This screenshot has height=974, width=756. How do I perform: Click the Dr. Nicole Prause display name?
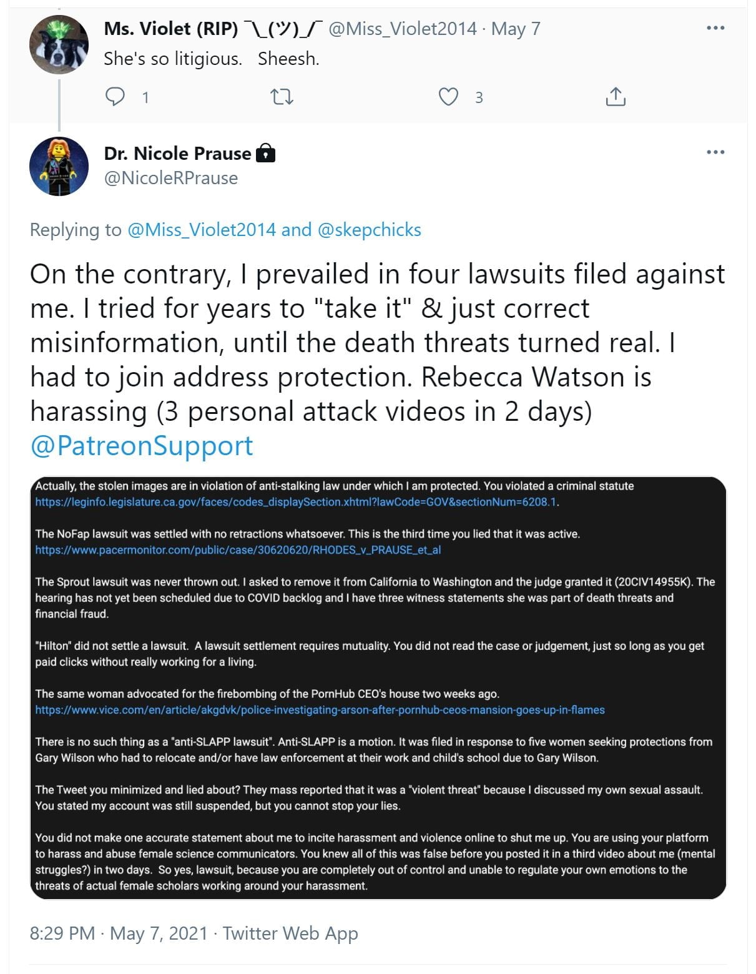pyautogui.click(x=177, y=153)
